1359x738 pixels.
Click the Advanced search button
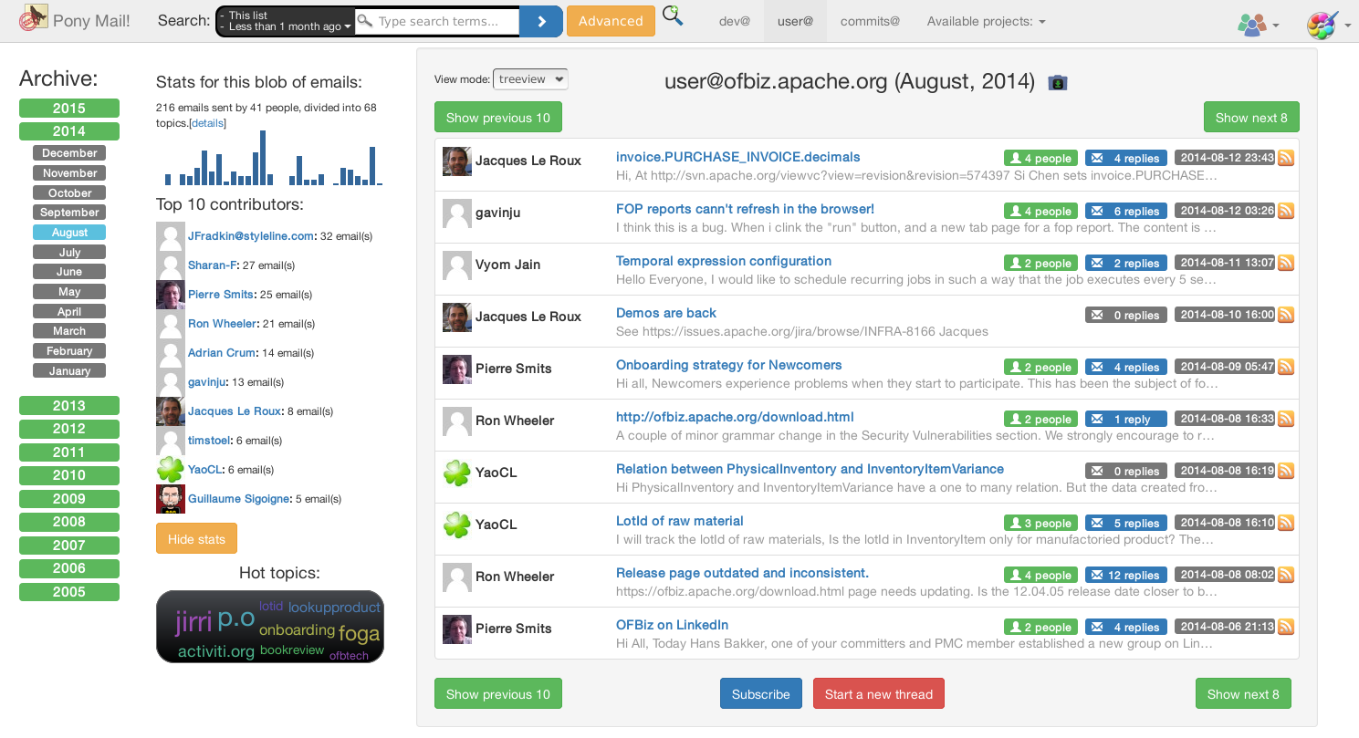[x=611, y=21]
